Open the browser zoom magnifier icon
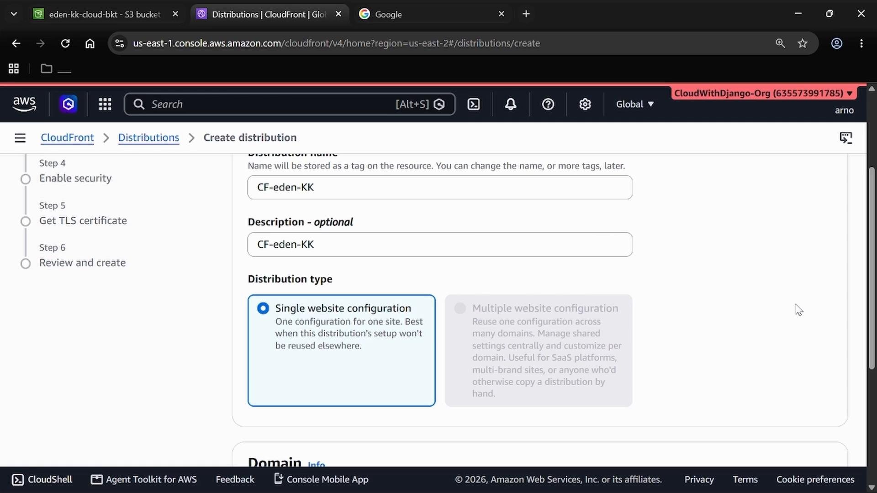Image resolution: width=877 pixels, height=493 pixels. click(x=780, y=43)
